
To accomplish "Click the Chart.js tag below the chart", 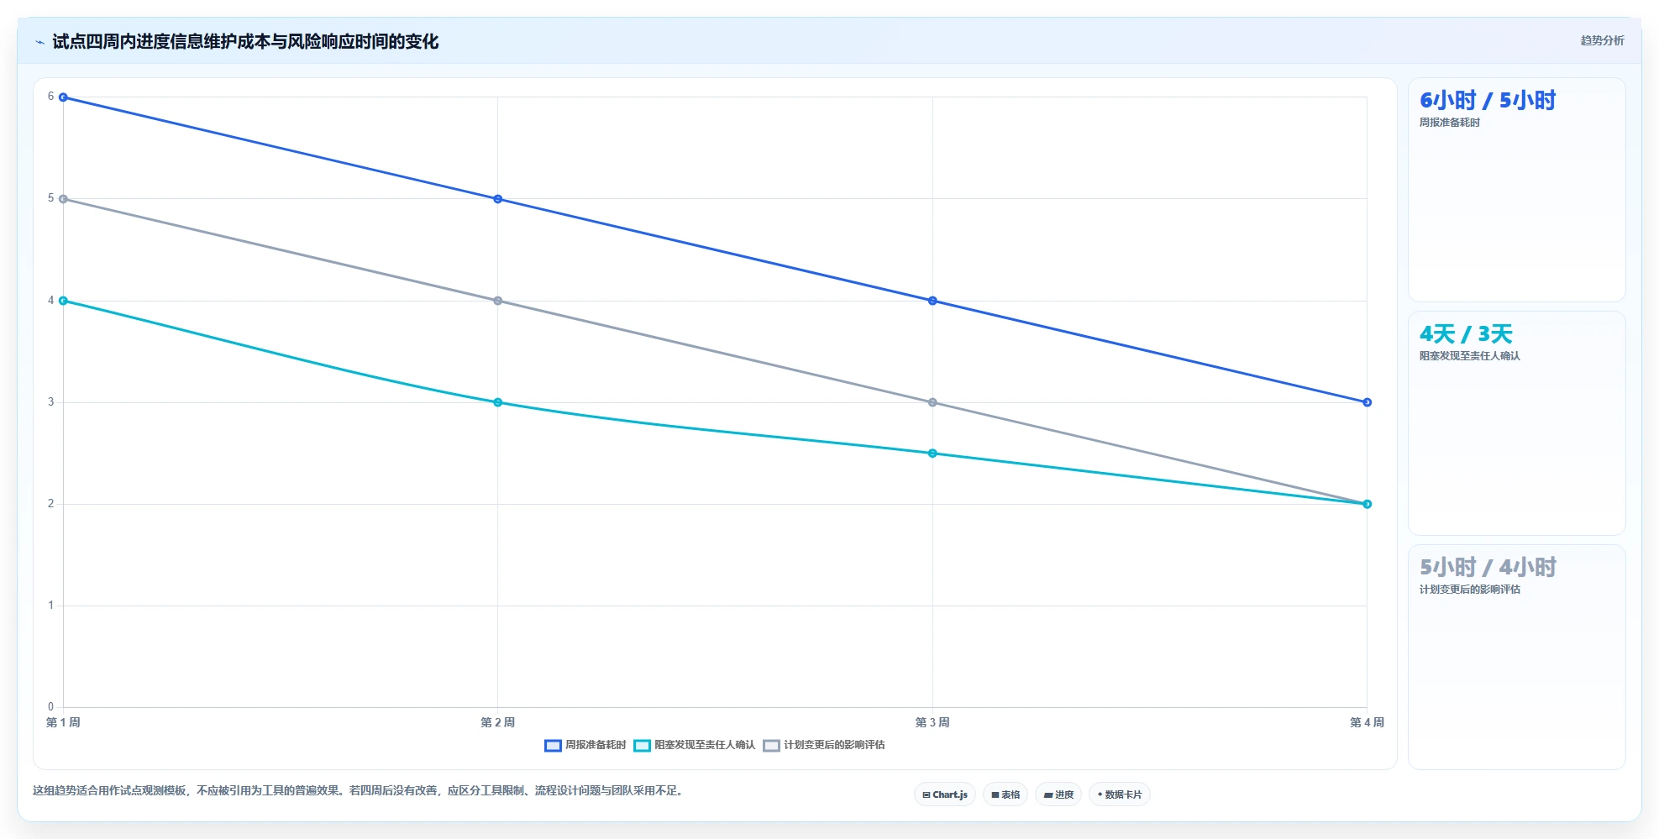I will point(945,794).
